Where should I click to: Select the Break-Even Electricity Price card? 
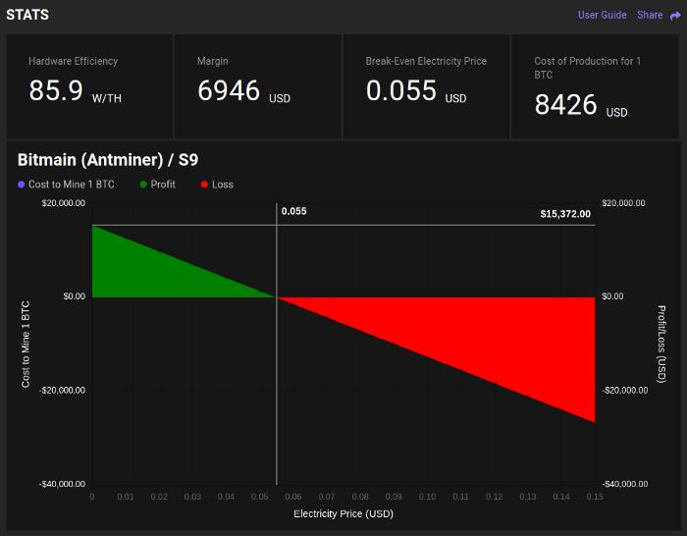[426, 86]
